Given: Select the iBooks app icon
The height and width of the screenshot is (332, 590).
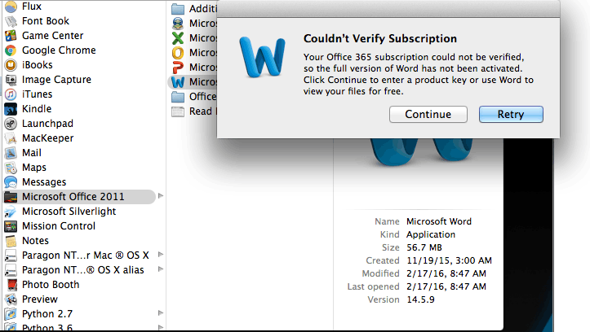Looking at the screenshot, I should [11, 65].
